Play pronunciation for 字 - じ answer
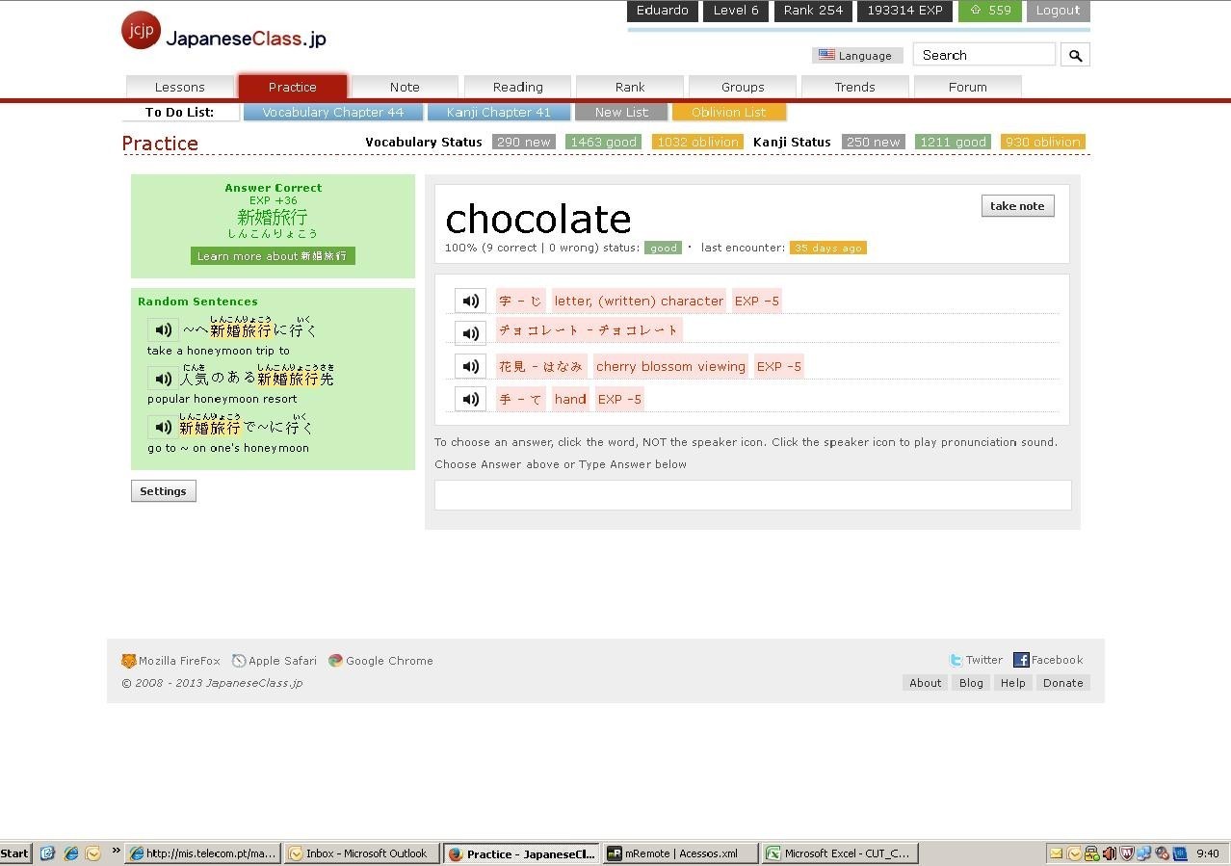Image resolution: width=1231 pixels, height=866 pixels. pos(470,301)
